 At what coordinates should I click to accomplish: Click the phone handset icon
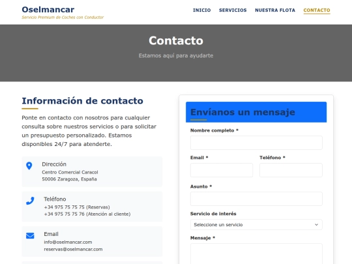click(x=30, y=201)
